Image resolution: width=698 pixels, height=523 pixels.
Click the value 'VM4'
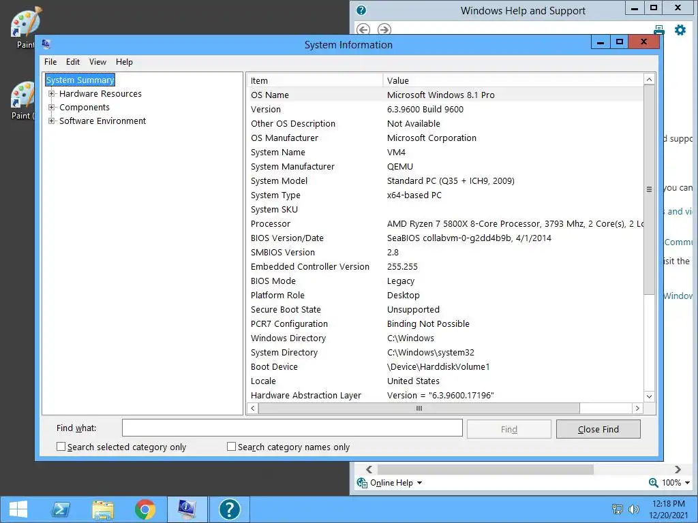[x=396, y=152]
